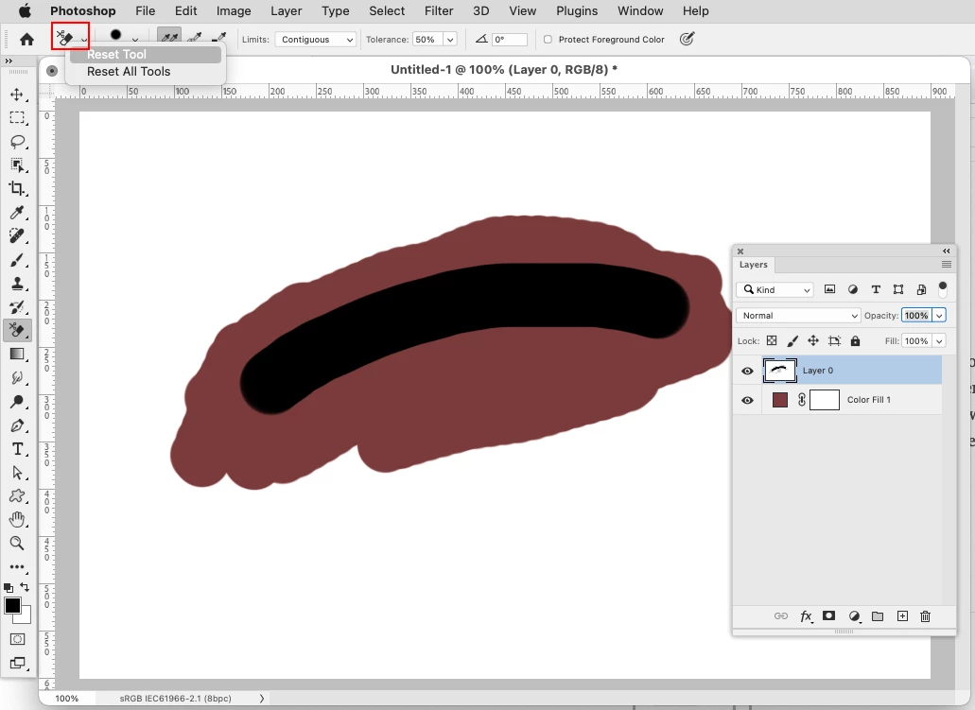The height and width of the screenshot is (710, 975).
Task: Select the Lasso tool
Action: [x=17, y=142]
